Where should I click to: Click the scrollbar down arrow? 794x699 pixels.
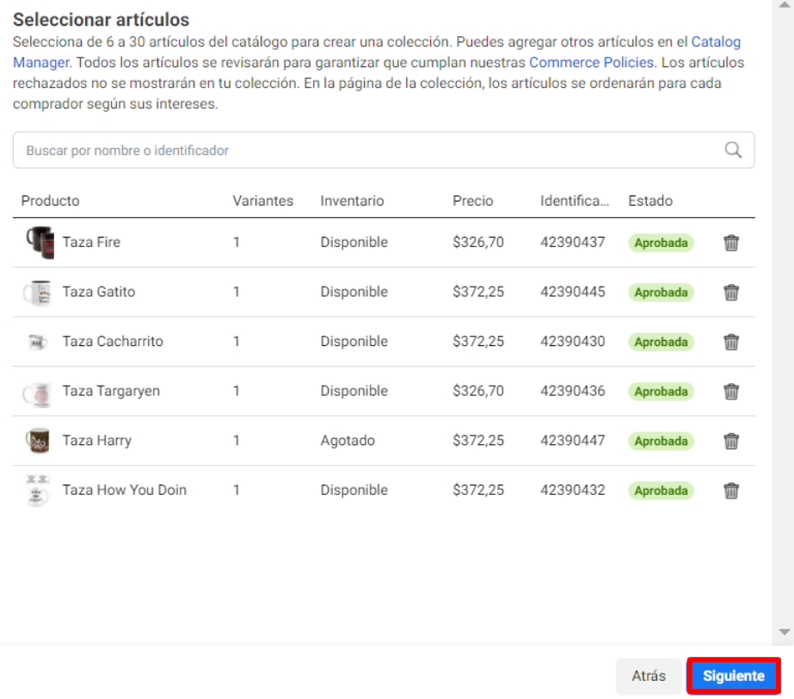point(785,632)
